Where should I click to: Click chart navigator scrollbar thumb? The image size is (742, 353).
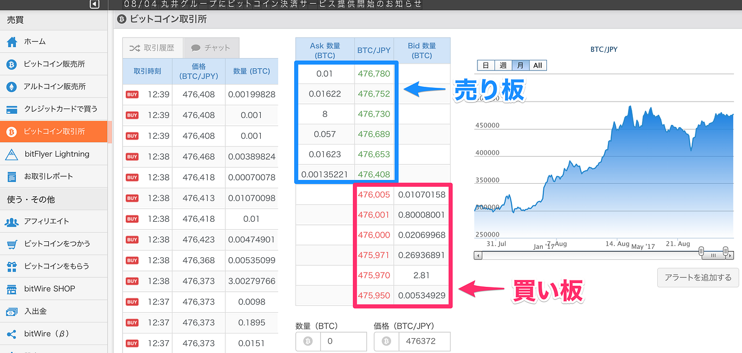pos(713,256)
